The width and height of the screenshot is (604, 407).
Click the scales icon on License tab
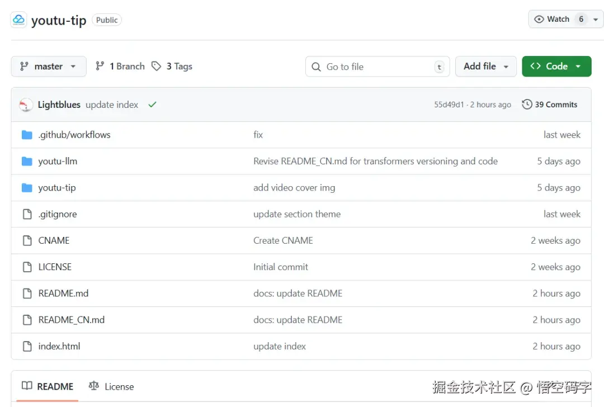pos(93,386)
